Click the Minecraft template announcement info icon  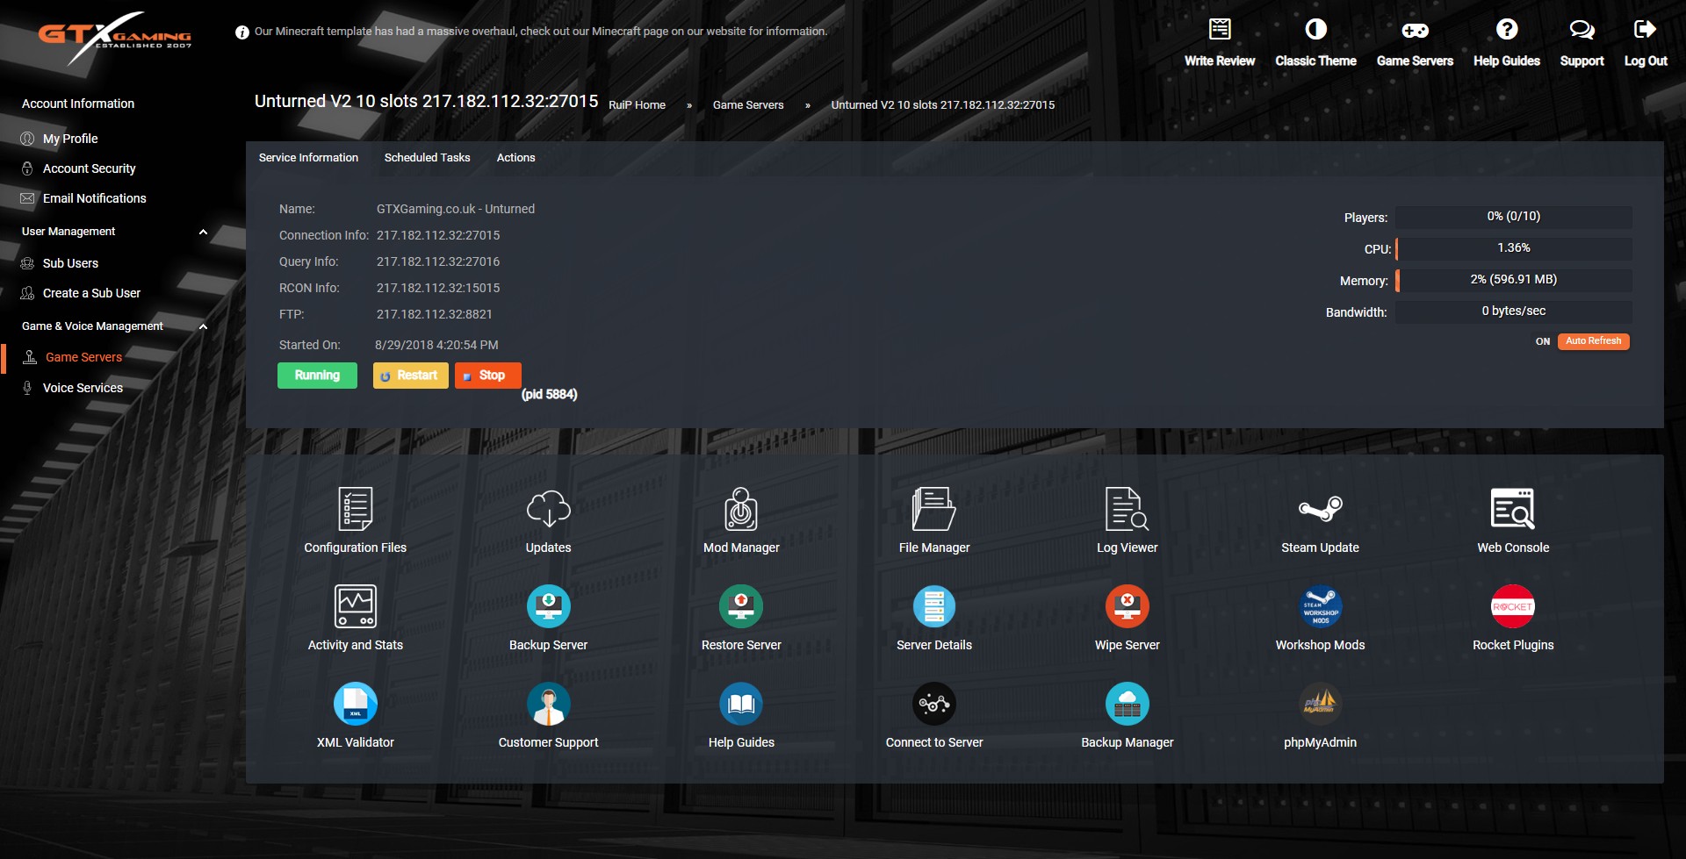242,32
